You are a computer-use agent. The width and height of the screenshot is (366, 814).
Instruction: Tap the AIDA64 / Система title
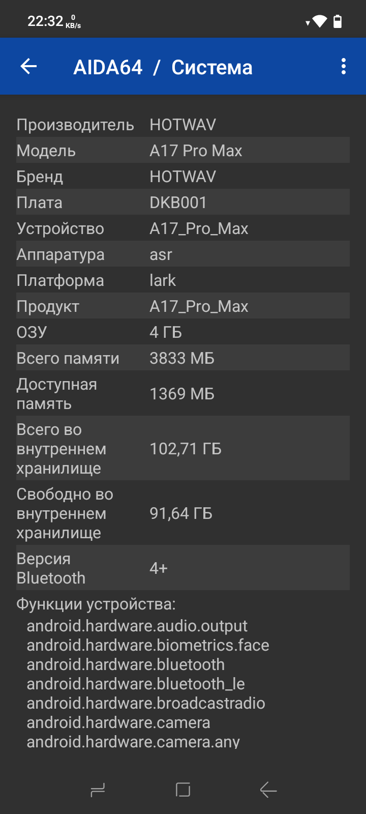(163, 67)
